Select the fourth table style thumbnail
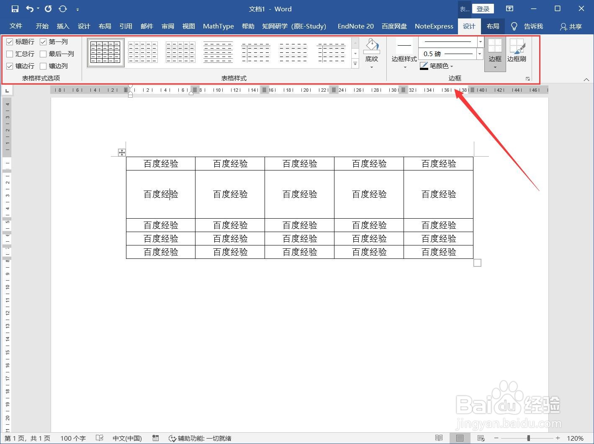594x444 pixels. (218, 53)
